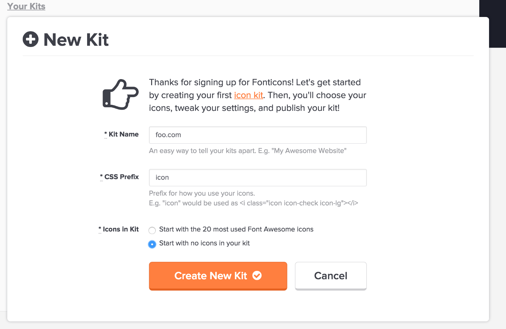Click the Icons in Kit label
506x329 pixels.
tap(121, 229)
